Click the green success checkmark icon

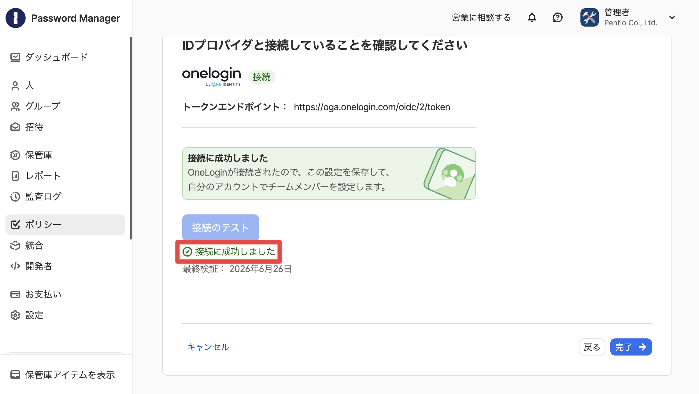187,252
